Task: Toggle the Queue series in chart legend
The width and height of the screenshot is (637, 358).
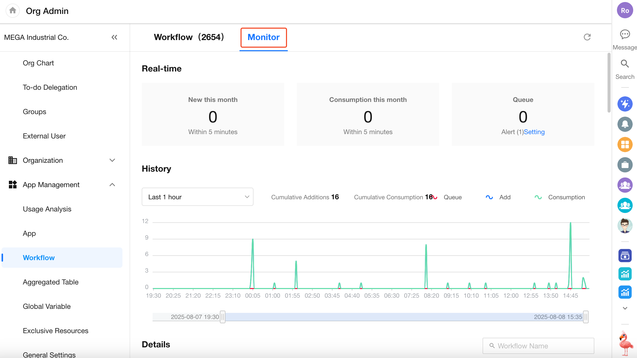Action: (x=452, y=197)
